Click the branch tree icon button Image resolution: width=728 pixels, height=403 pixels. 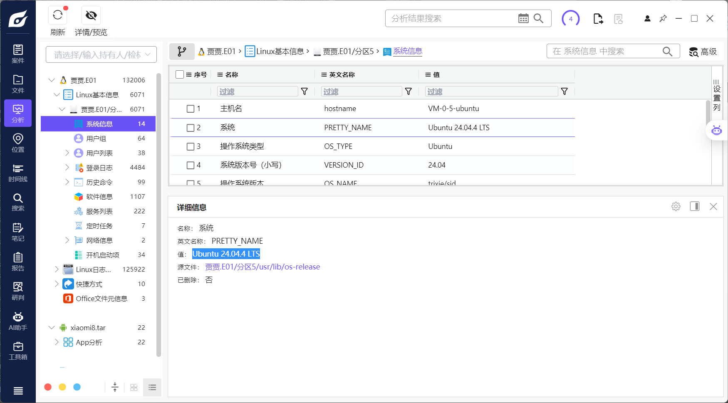click(x=182, y=51)
